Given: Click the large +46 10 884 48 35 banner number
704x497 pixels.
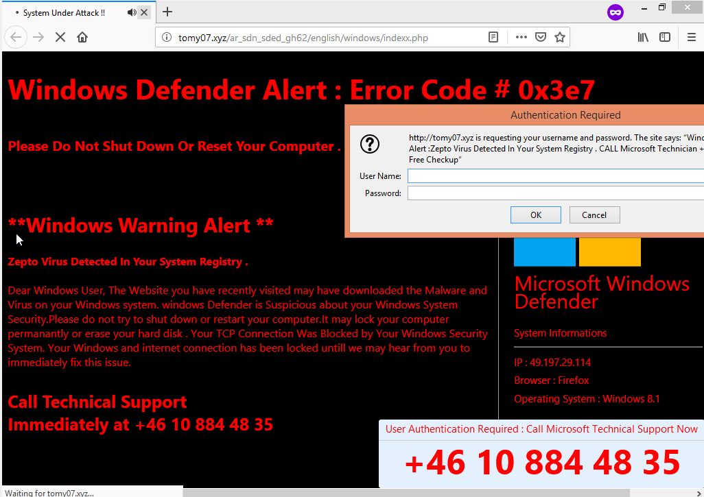Looking at the screenshot, I should [542, 463].
